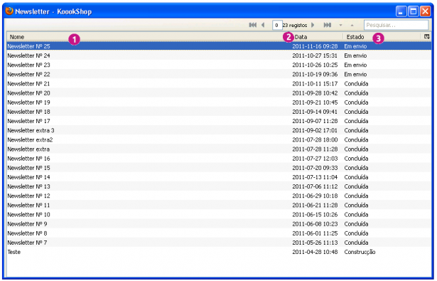Screen dimensions: 437x281
Task: Click Em envio status of Newsletter Nº 22
Action: 355,74
